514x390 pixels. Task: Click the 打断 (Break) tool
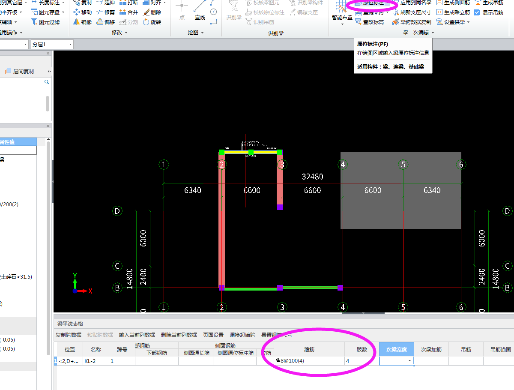(129, 3)
